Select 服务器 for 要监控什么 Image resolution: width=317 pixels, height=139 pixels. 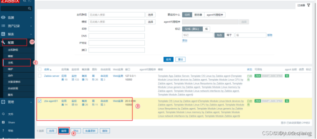(x=198, y=15)
